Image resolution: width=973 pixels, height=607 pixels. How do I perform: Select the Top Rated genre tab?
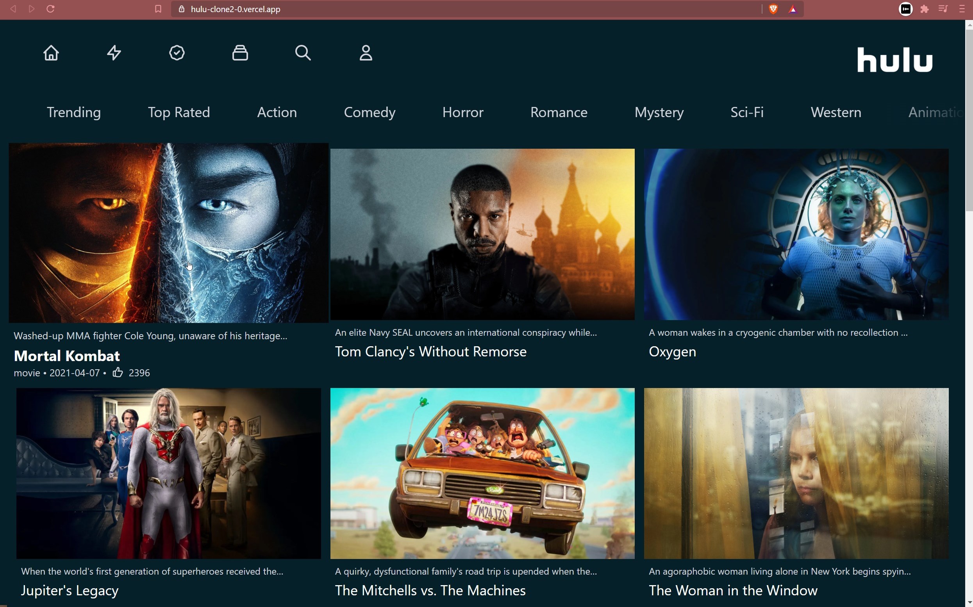pos(179,112)
